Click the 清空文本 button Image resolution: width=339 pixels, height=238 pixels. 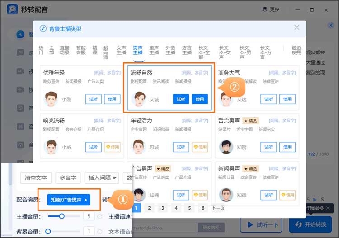click(36, 178)
